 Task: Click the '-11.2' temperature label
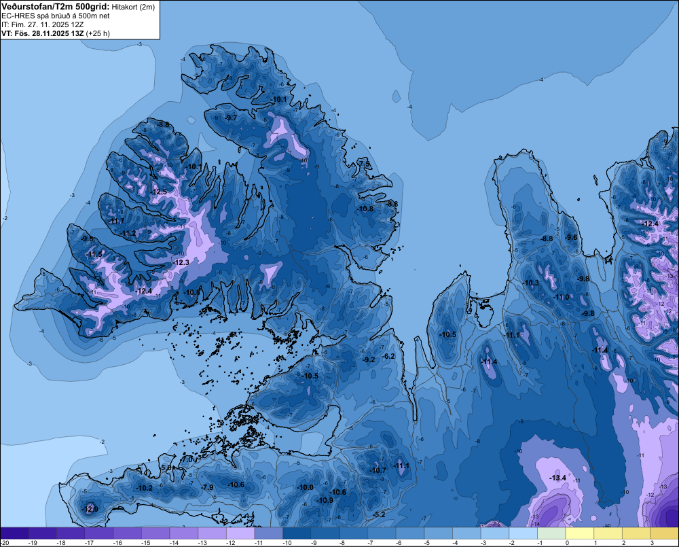(x=128, y=233)
